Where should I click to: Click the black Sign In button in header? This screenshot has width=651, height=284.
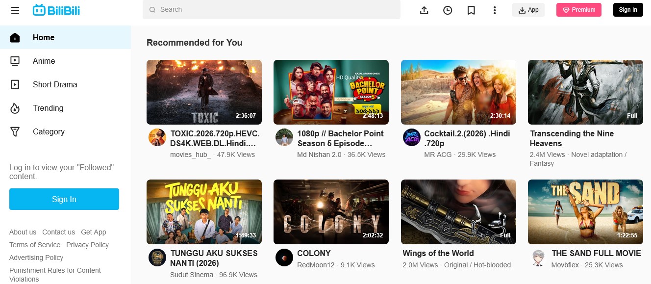coord(628,10)
